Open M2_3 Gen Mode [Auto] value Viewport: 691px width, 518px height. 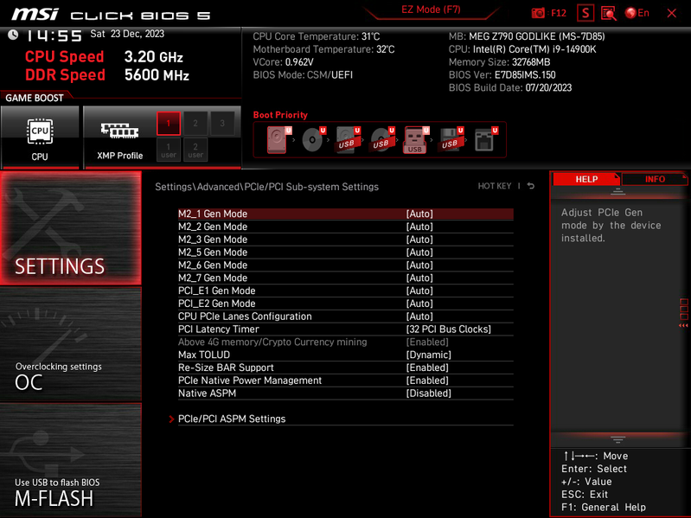click(x=419, y=240)
